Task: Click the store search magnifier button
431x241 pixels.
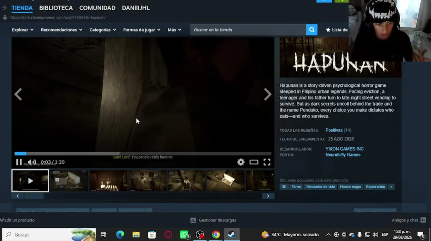Action: point(312,30)
